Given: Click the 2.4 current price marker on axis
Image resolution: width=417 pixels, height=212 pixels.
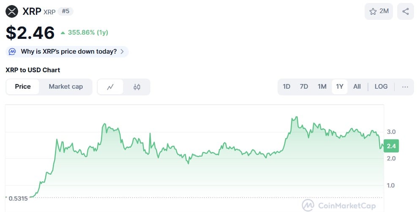Looking at the screenshot, I should click(391, 146).
